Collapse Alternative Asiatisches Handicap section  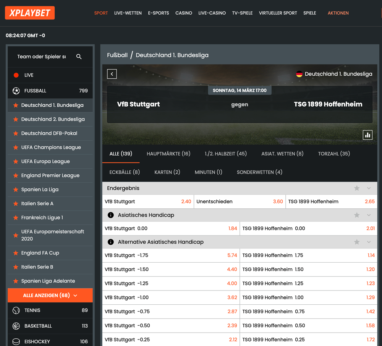[x=369, y=242]
